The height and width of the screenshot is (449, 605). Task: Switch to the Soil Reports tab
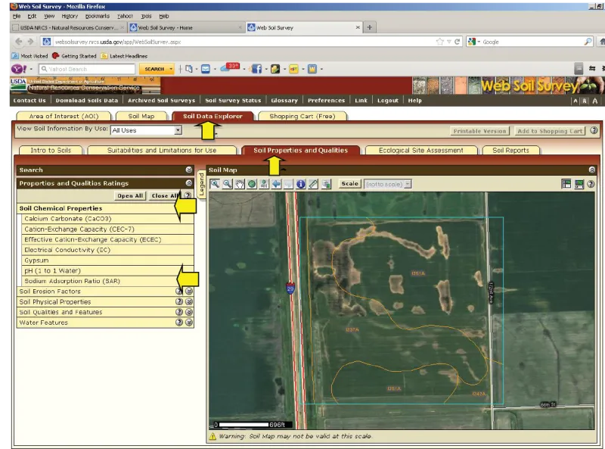tap(510, 151)
